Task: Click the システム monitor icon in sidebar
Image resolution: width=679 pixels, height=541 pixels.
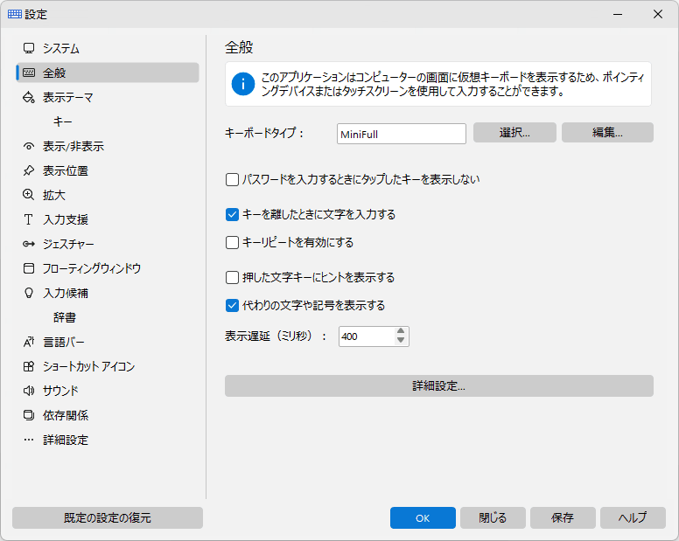Action: (29, 48)
